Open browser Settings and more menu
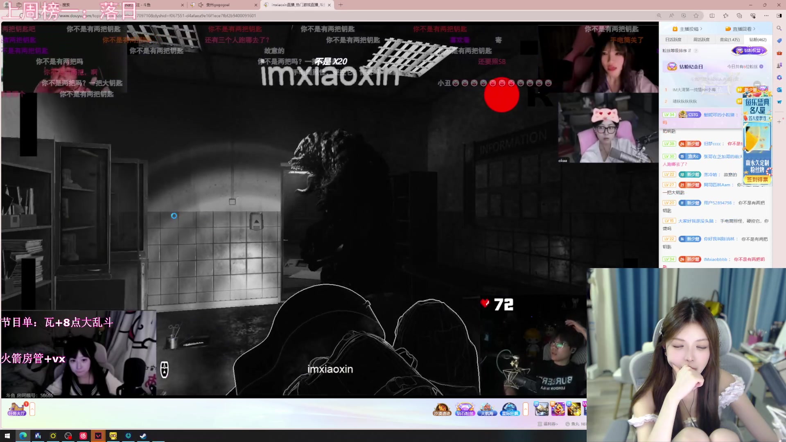786x442 pixels. [x=766, y=16]
